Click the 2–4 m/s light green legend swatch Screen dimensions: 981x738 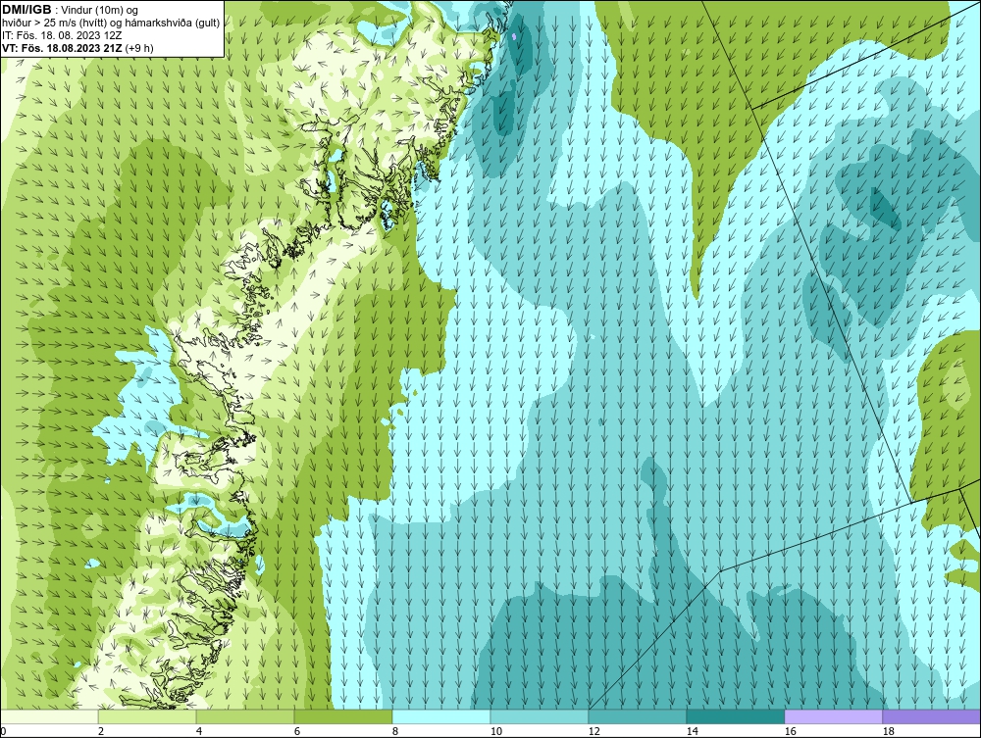(147, 716)
